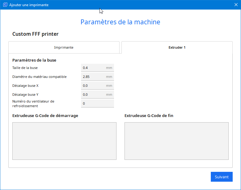
Task: Click the Taille de la buse label
Action: [25, 68]
